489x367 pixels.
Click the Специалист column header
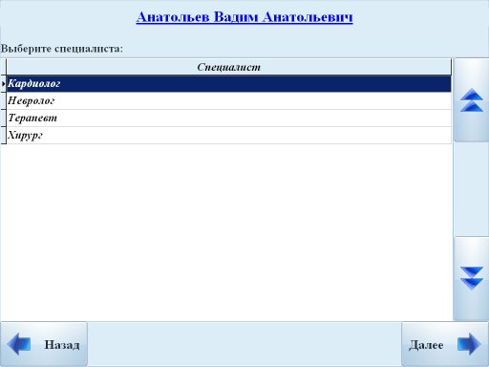(229, 67)
